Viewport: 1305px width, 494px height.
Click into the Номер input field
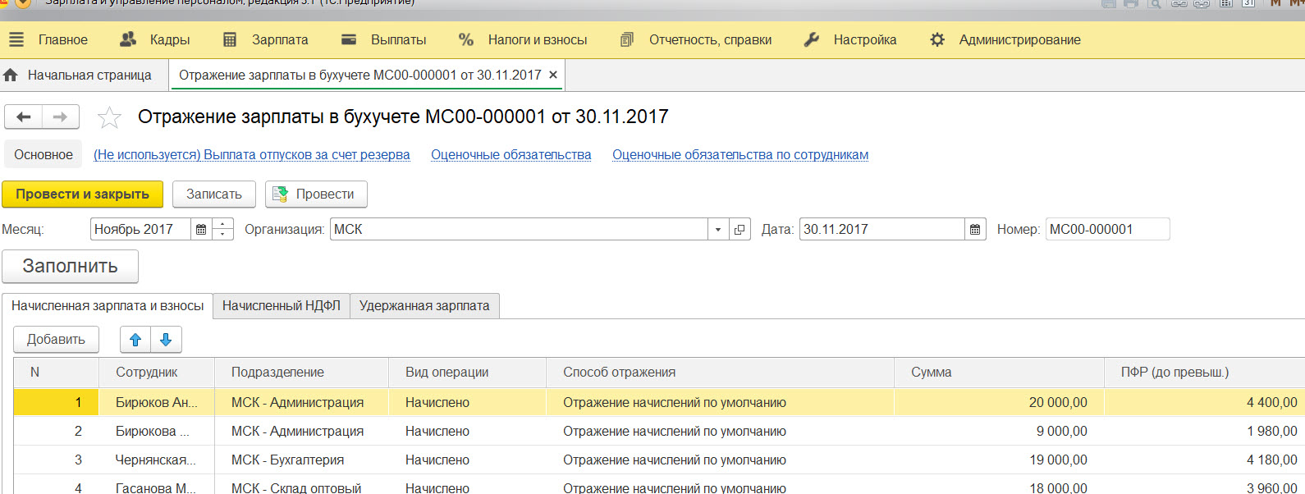point(1106,230)
